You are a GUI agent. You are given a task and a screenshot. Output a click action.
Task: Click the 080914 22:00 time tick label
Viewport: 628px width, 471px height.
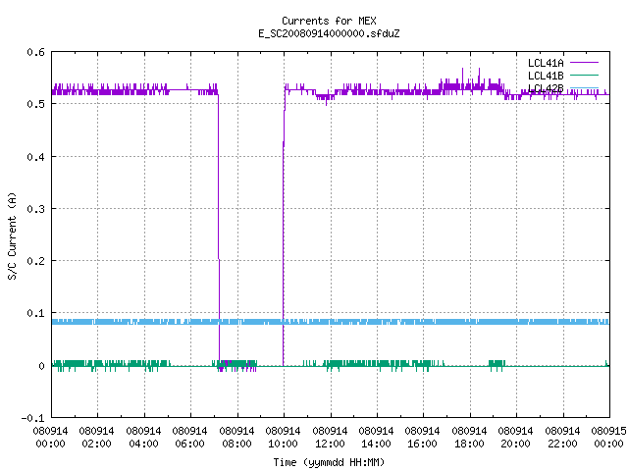pos(562,437)
